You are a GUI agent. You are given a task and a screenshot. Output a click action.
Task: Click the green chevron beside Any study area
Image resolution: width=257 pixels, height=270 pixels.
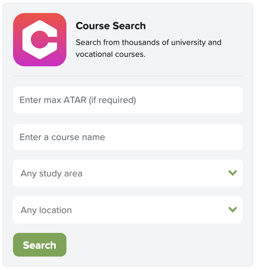(232, 173)
